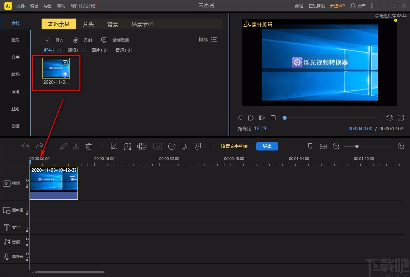
Task: Click the plus on the media thumbnail
Action: click(x=65, y=74)
